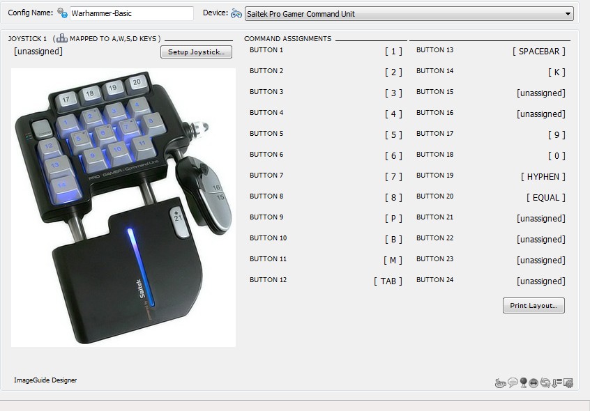Click the unassigned Joystick 1 value

38,51
